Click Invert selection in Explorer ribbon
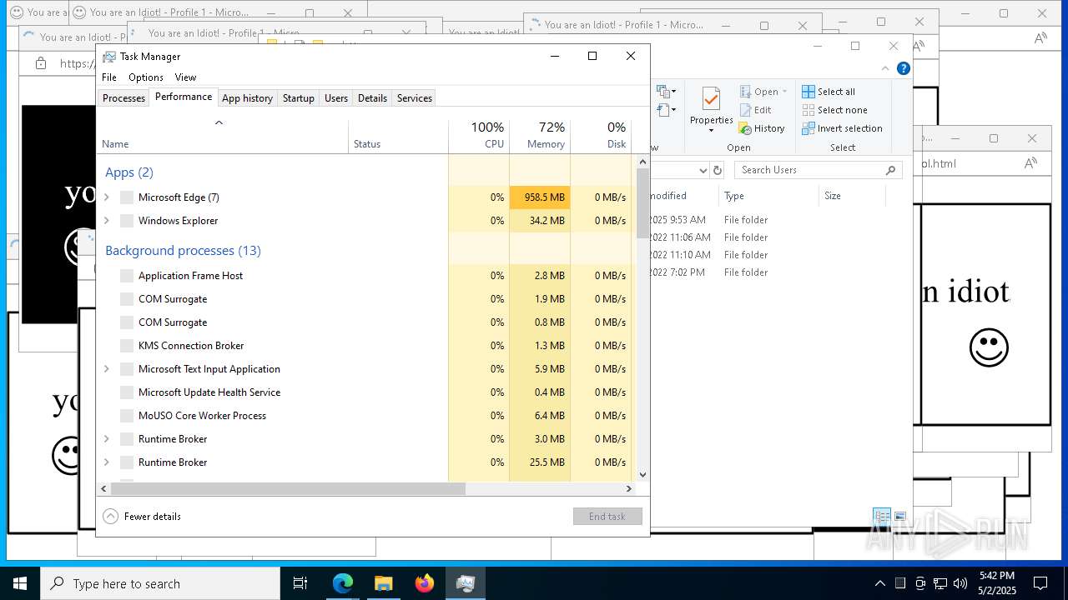The width and height of the screenshot is (1068, 600). 842,128
